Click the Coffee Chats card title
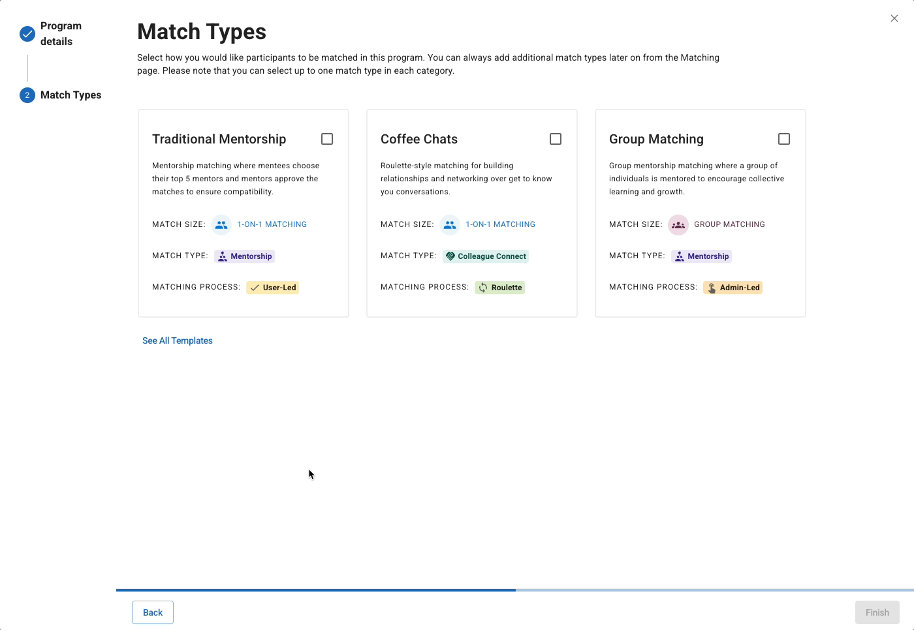The image size is (914, 630). (419, 139)
